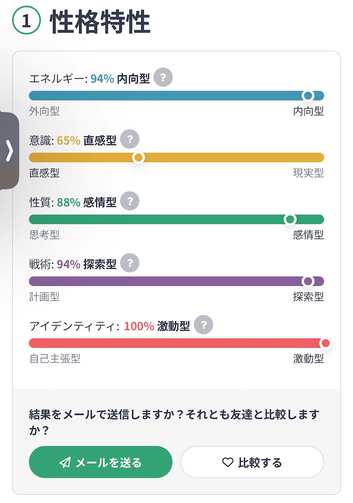
Task: Click the blue エネルギー slider handle
Action: pyautogui.click(x=308, y=96)
